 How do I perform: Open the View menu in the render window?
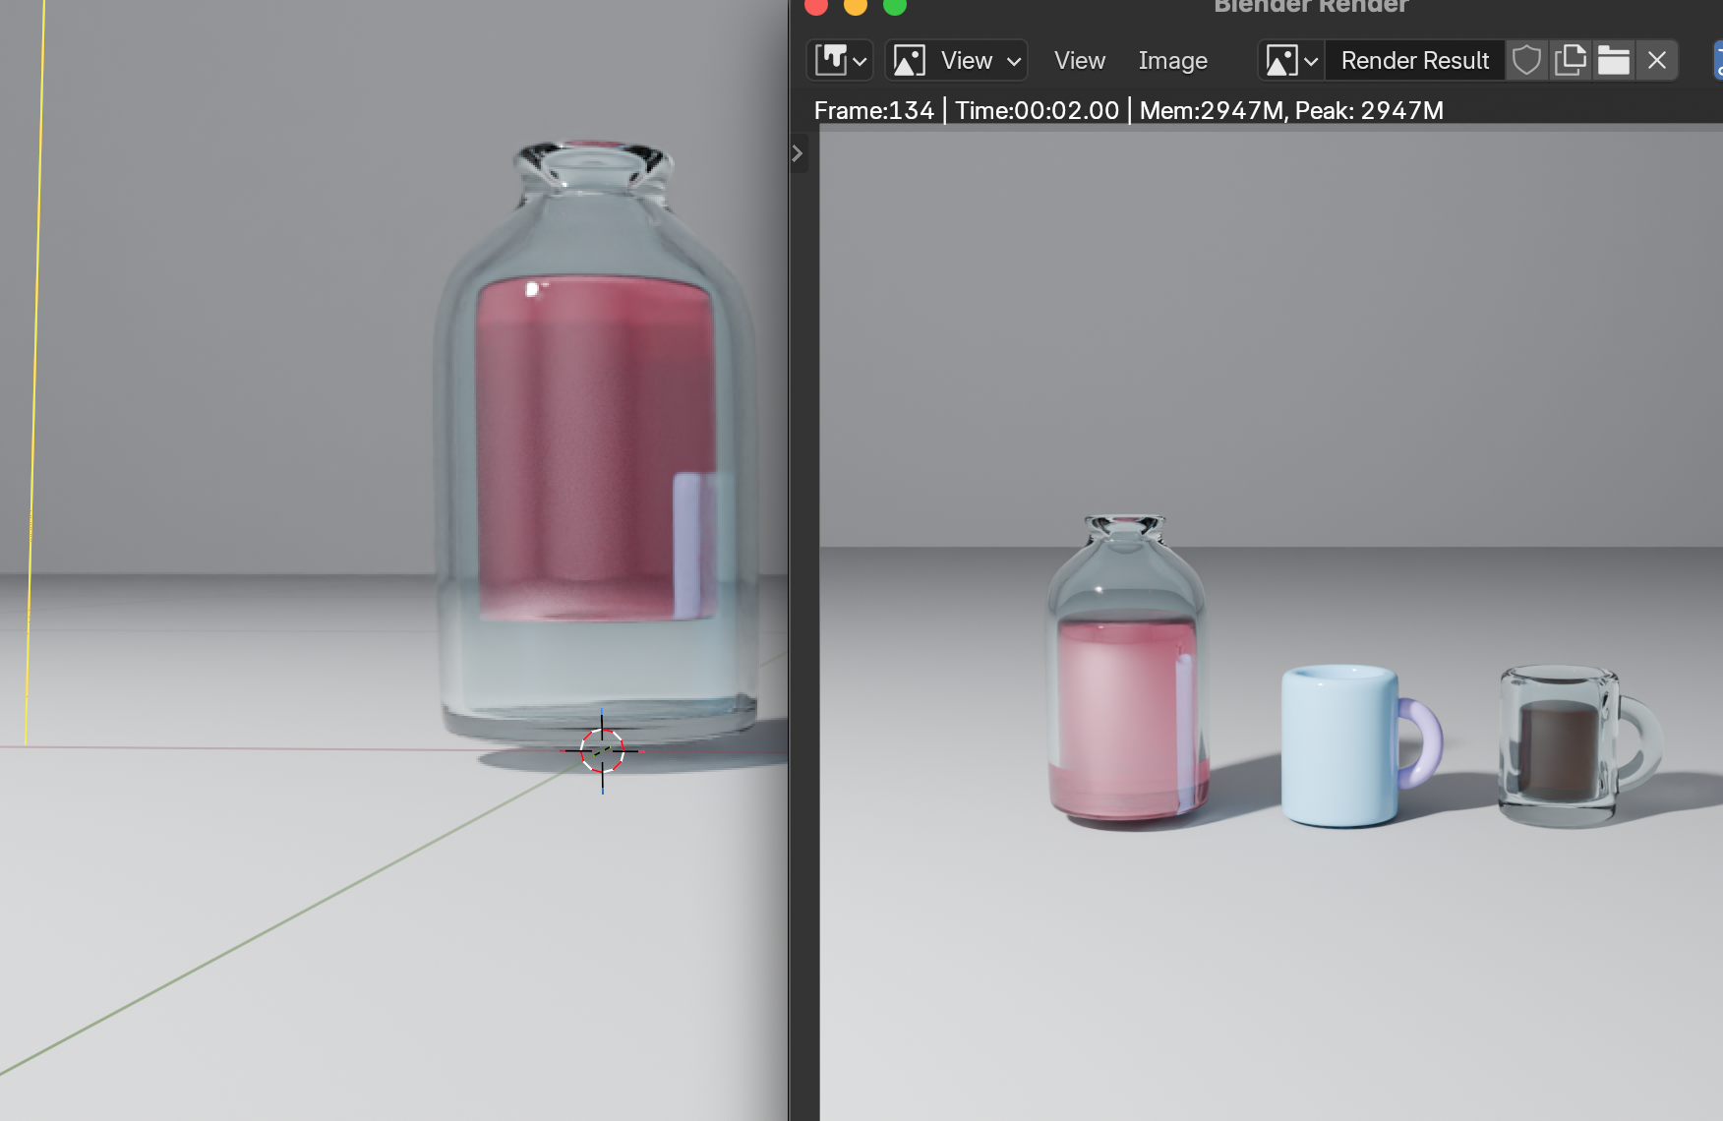(x=1079, y=61)
